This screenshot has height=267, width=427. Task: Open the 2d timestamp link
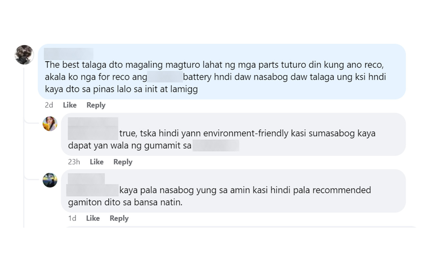(49, 105)
